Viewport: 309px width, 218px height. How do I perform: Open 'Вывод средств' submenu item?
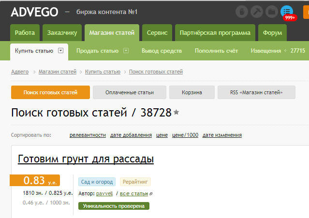162,51
